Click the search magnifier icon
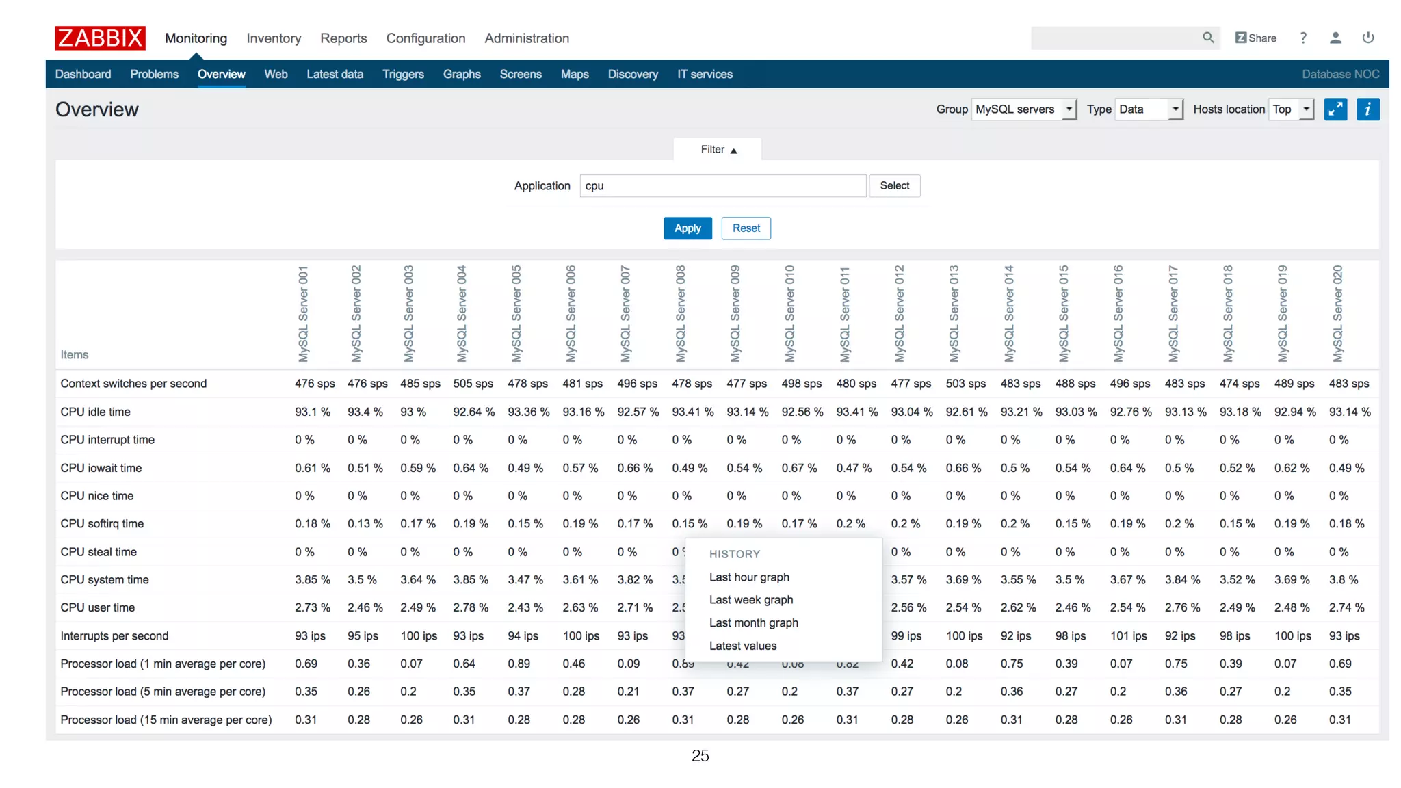Image resolution: width=1401 pixels, height=788 pixels. [1208, 38]
